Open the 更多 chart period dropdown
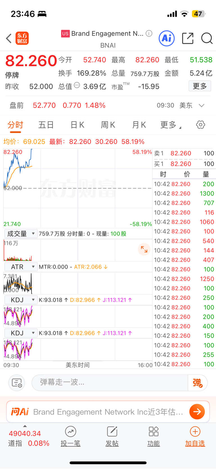This screenshot has width=216, height=469. pyautogui.click(x=171, y=125)
